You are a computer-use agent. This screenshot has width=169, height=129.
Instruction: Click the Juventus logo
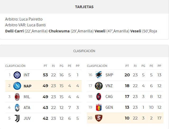coord(17,118)
